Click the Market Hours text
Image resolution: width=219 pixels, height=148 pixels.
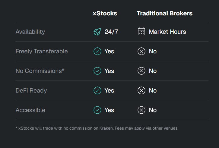tap(167, 32)
